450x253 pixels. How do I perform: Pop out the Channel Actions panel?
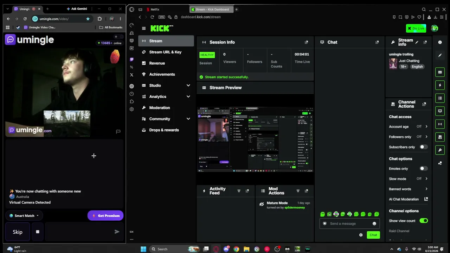pos(424,104)
